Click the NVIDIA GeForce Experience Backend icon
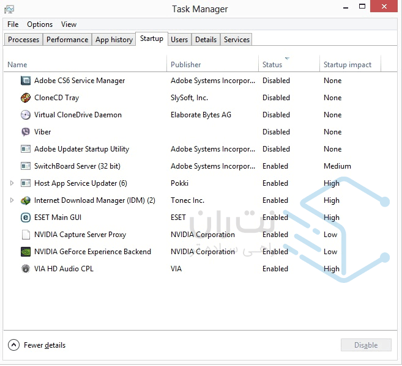Screen dimensions: 402x366 coord(25,252)
